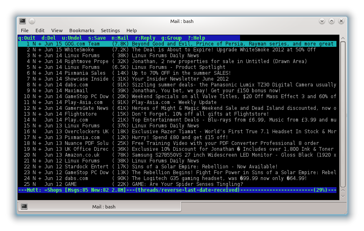Select message 6 from Pixmania Sales
This screenshot has width=364, height=231.
point(177,73)
